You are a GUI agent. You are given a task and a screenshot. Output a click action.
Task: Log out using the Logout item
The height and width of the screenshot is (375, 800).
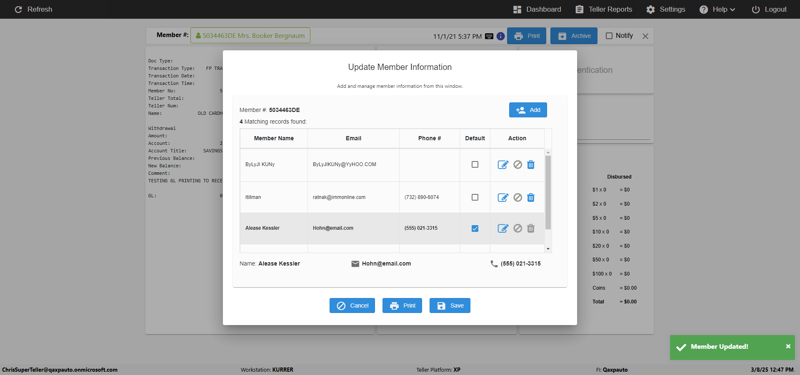pyautogui.click(x=769, y=9)
